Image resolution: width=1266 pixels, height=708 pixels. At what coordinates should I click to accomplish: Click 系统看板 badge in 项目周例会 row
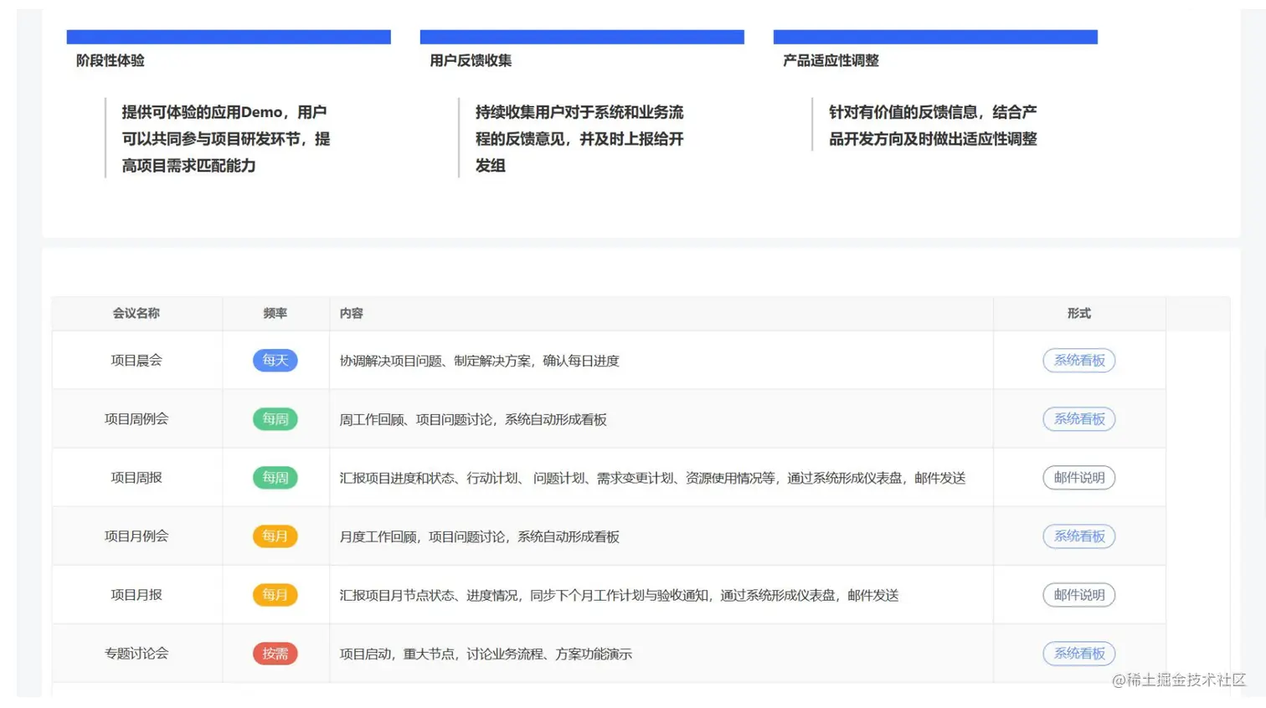(1079, 418)
